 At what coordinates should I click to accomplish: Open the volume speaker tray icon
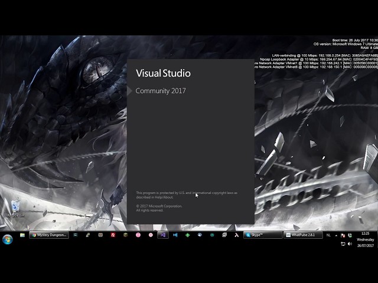tap(350, 243)
